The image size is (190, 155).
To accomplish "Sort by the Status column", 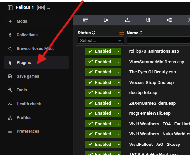I will coord(86,33).
